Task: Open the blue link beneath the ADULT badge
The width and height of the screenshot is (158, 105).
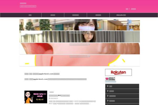Action: click(111, 82)
